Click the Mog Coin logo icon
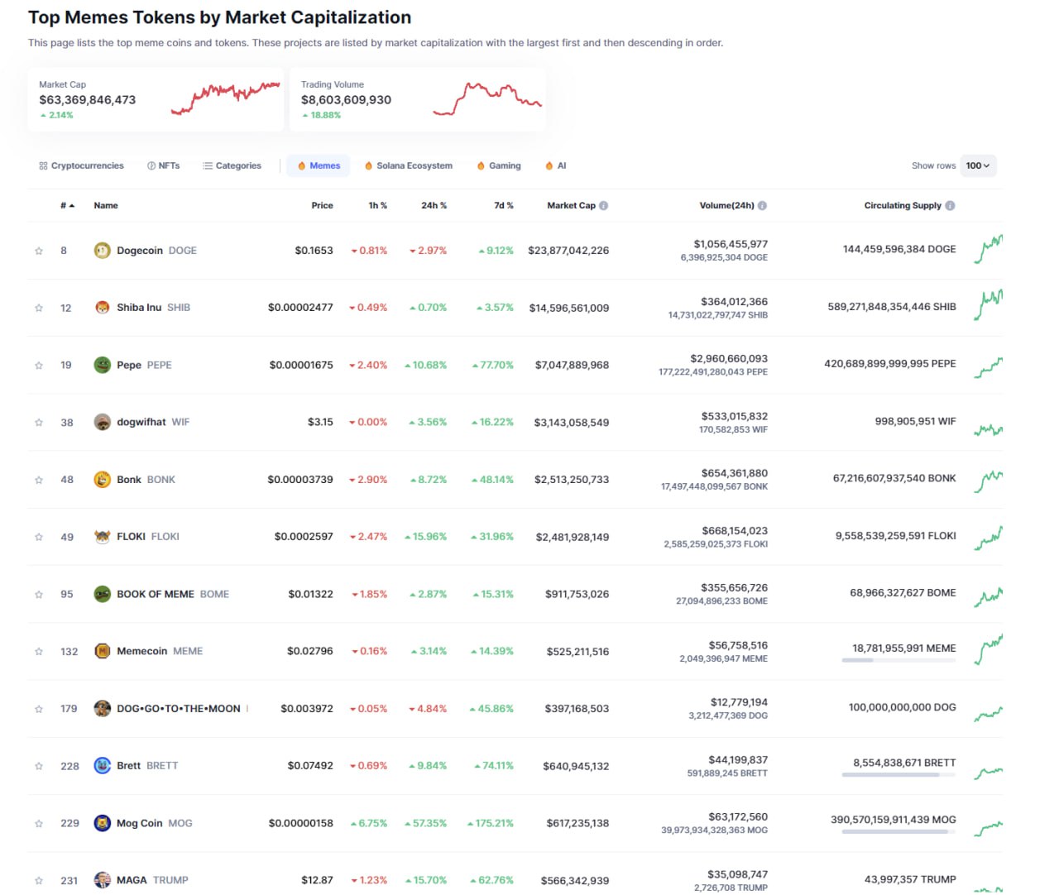The image size is (1059, 895). click(x=102, y=823)
